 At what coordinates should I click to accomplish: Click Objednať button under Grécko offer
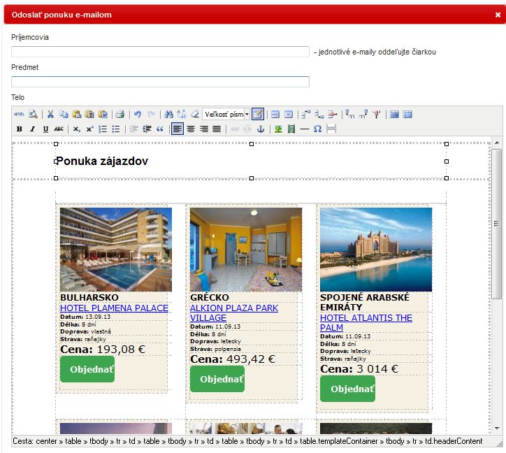[217, 379]
